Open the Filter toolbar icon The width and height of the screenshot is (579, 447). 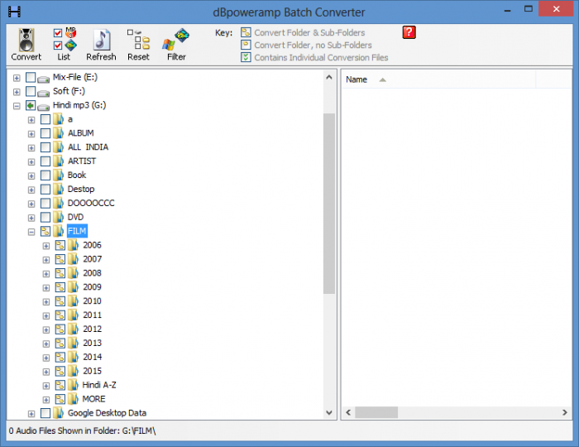[x=176, y=40]
